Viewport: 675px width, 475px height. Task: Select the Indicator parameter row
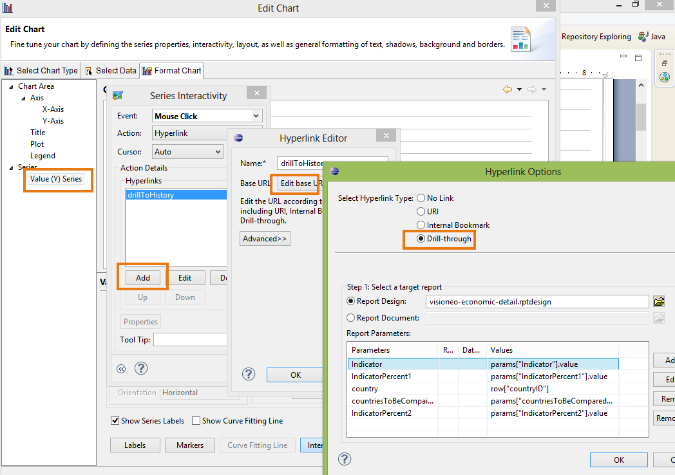point(482,364)
